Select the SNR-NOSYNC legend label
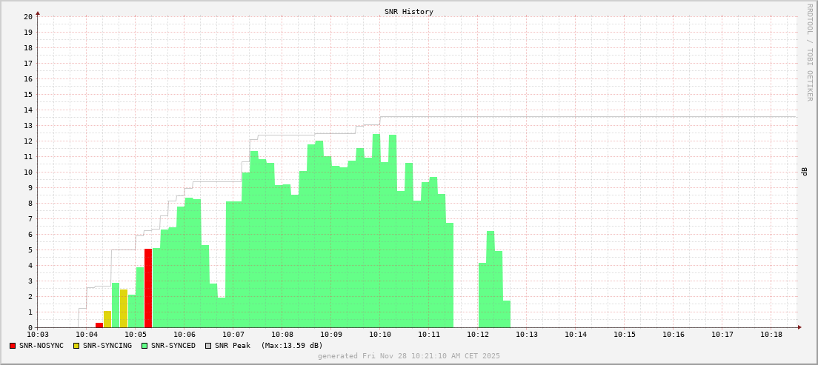This screenshot has width=818, height=365. point(41,346)
